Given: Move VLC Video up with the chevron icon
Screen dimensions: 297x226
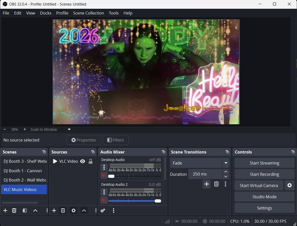Looking at the screenshot, I should click(x=84, y=210).
